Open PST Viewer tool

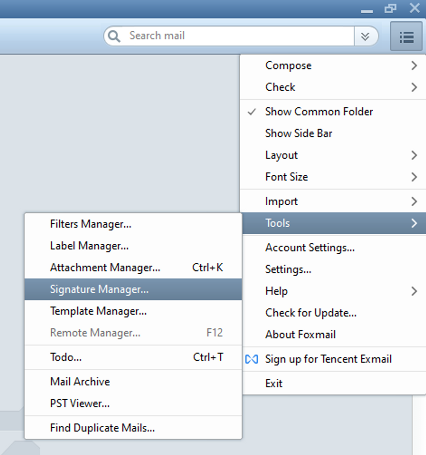click(80, 403)
